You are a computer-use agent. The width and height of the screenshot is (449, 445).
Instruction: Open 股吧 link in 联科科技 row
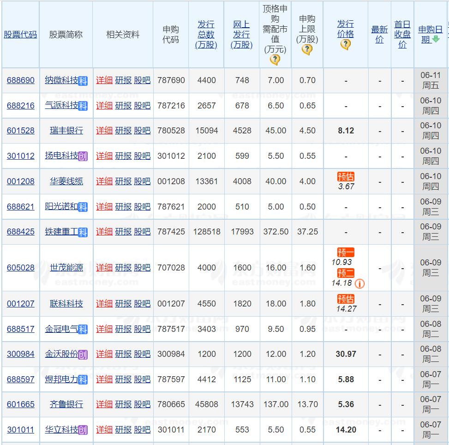pyautogui.click(x=142, y=304)
